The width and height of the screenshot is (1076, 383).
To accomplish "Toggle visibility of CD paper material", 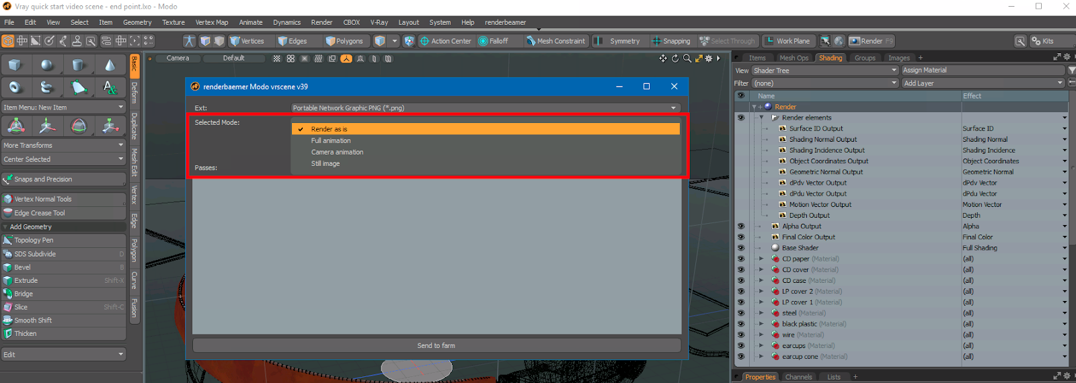I will pos(740,259).
